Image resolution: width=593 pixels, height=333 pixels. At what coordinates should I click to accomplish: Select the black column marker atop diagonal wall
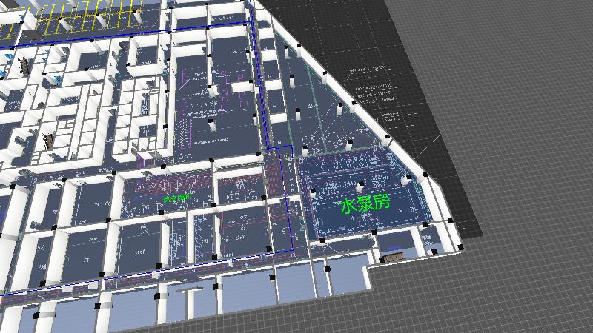pyautogui.click(x=324, y=73)
